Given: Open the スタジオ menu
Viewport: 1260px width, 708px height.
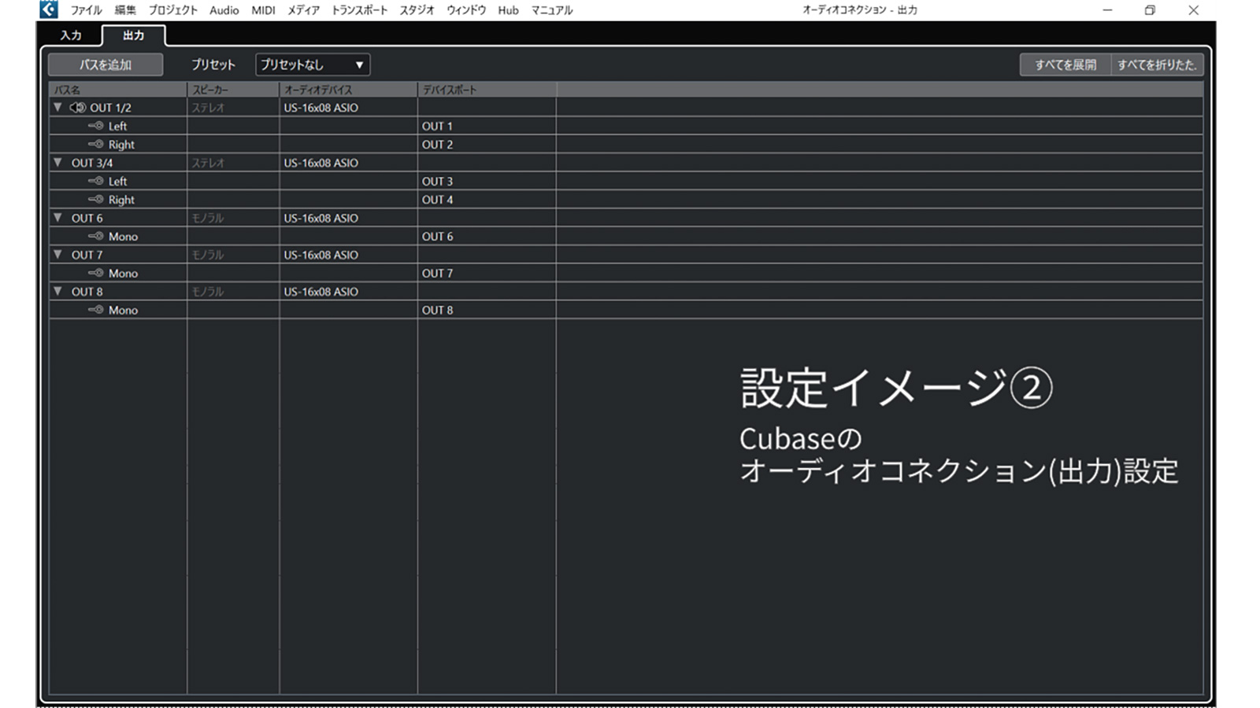Looking at the screenshot, I should click(x=417, y=10).
